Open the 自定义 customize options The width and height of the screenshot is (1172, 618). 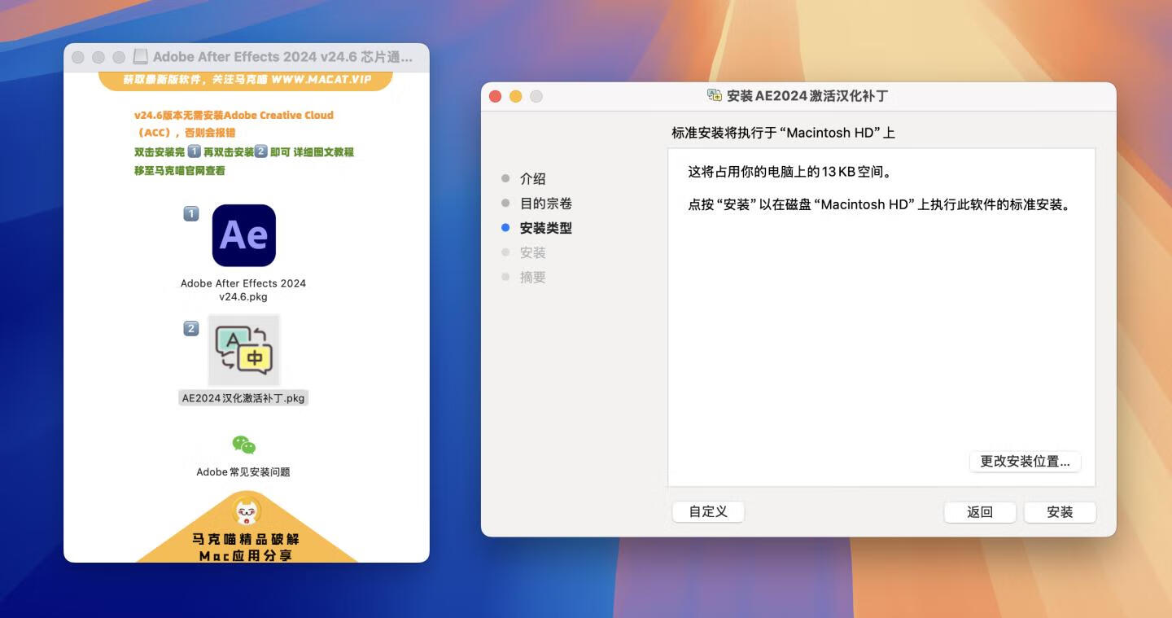pos(708,511)
